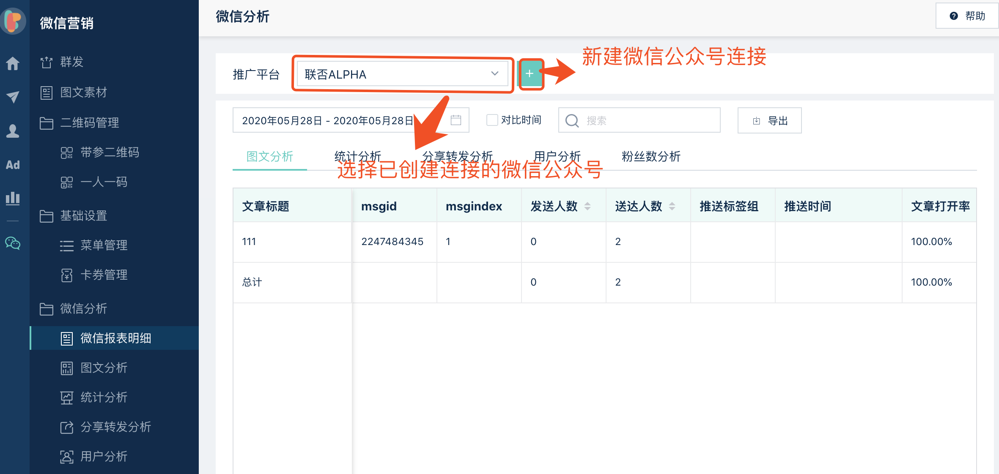Click the bar chart analytics icon
The height and width of the screenshot is (474, 999).
click(13, 198)
